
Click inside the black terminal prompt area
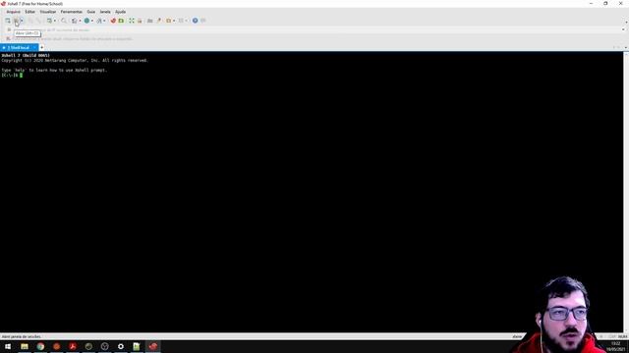[311, 192]
